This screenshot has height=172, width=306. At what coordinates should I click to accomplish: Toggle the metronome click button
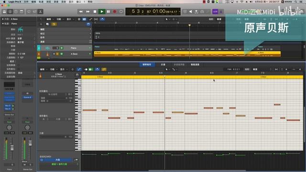coord(221,11)
